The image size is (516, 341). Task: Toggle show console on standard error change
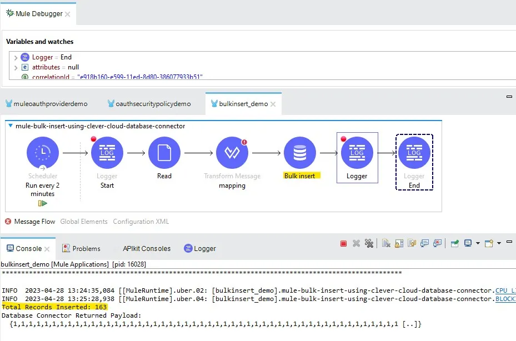coord(437,244)
